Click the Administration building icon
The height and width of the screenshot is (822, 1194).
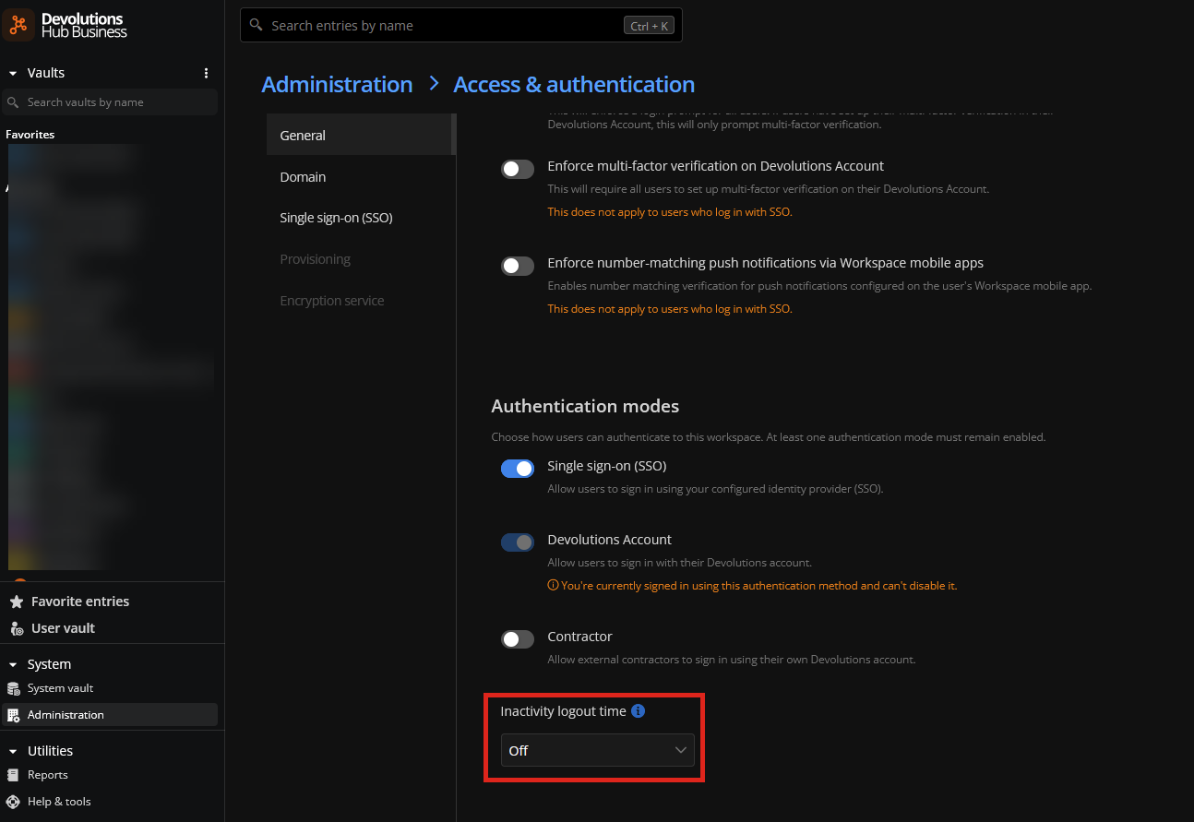click(14, 715)
